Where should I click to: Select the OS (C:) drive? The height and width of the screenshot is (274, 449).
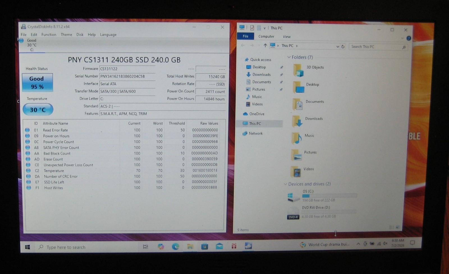point(322,196)
